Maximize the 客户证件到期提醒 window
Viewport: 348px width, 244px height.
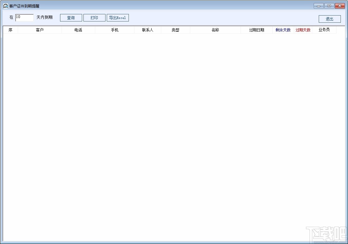pos(329,6)
